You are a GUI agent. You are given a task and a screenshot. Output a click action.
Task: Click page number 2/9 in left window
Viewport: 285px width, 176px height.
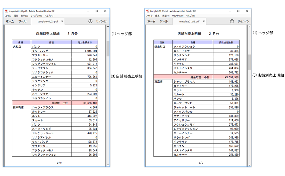(x=60, y=163)
